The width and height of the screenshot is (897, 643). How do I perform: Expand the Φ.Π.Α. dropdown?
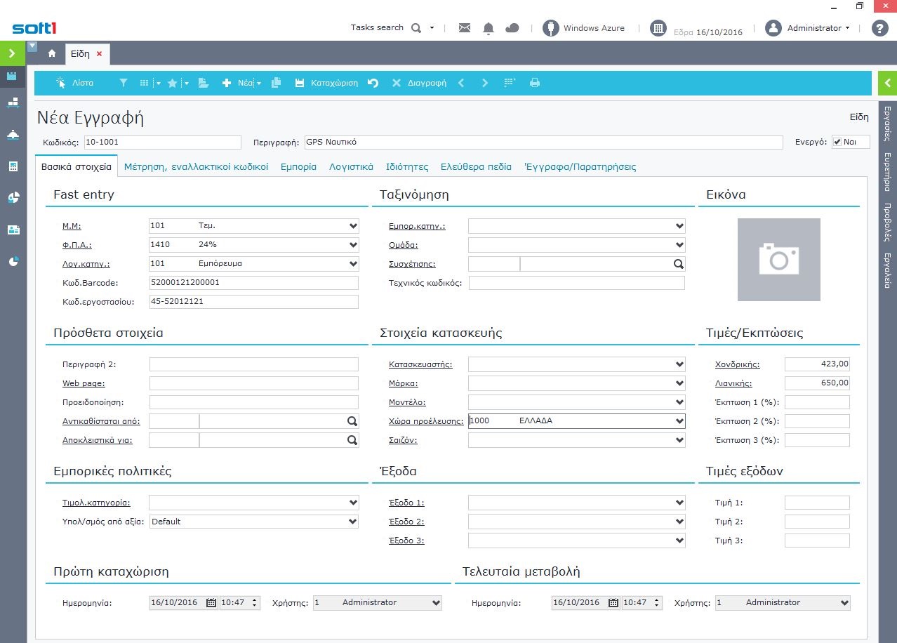pos(352,246)
